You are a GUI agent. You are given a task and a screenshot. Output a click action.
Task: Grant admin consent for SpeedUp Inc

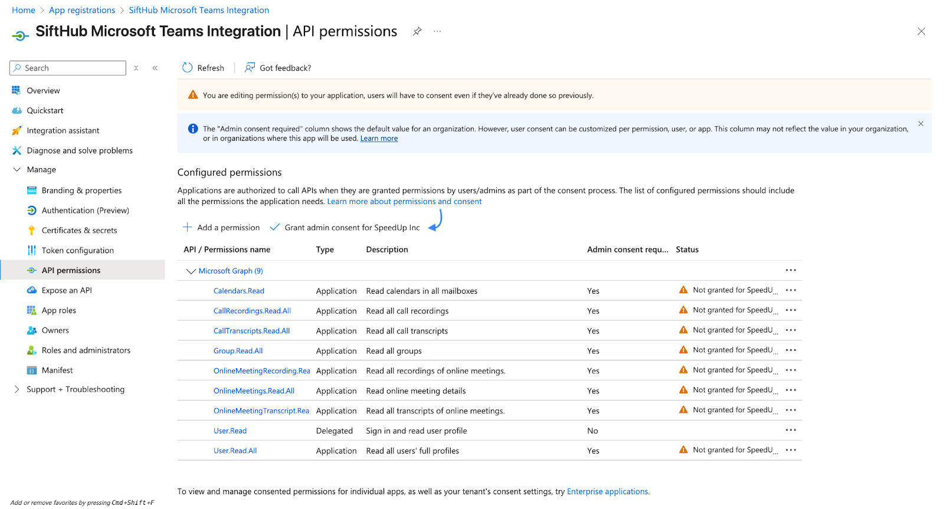coord(345,228)
